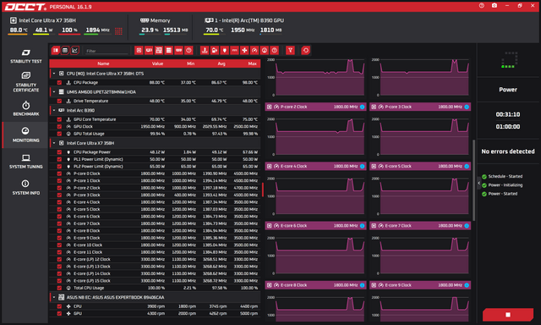Screen dimensions: 541x325
Task: Sort the table by Max column
Action: 252,63
